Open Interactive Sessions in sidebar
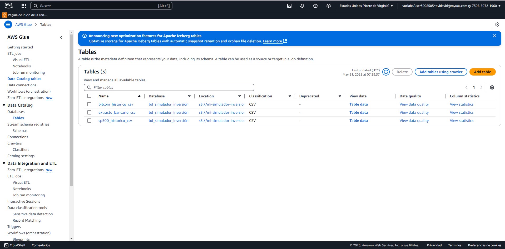The height and width of the screenshot is (249, 505). point(24,201)
